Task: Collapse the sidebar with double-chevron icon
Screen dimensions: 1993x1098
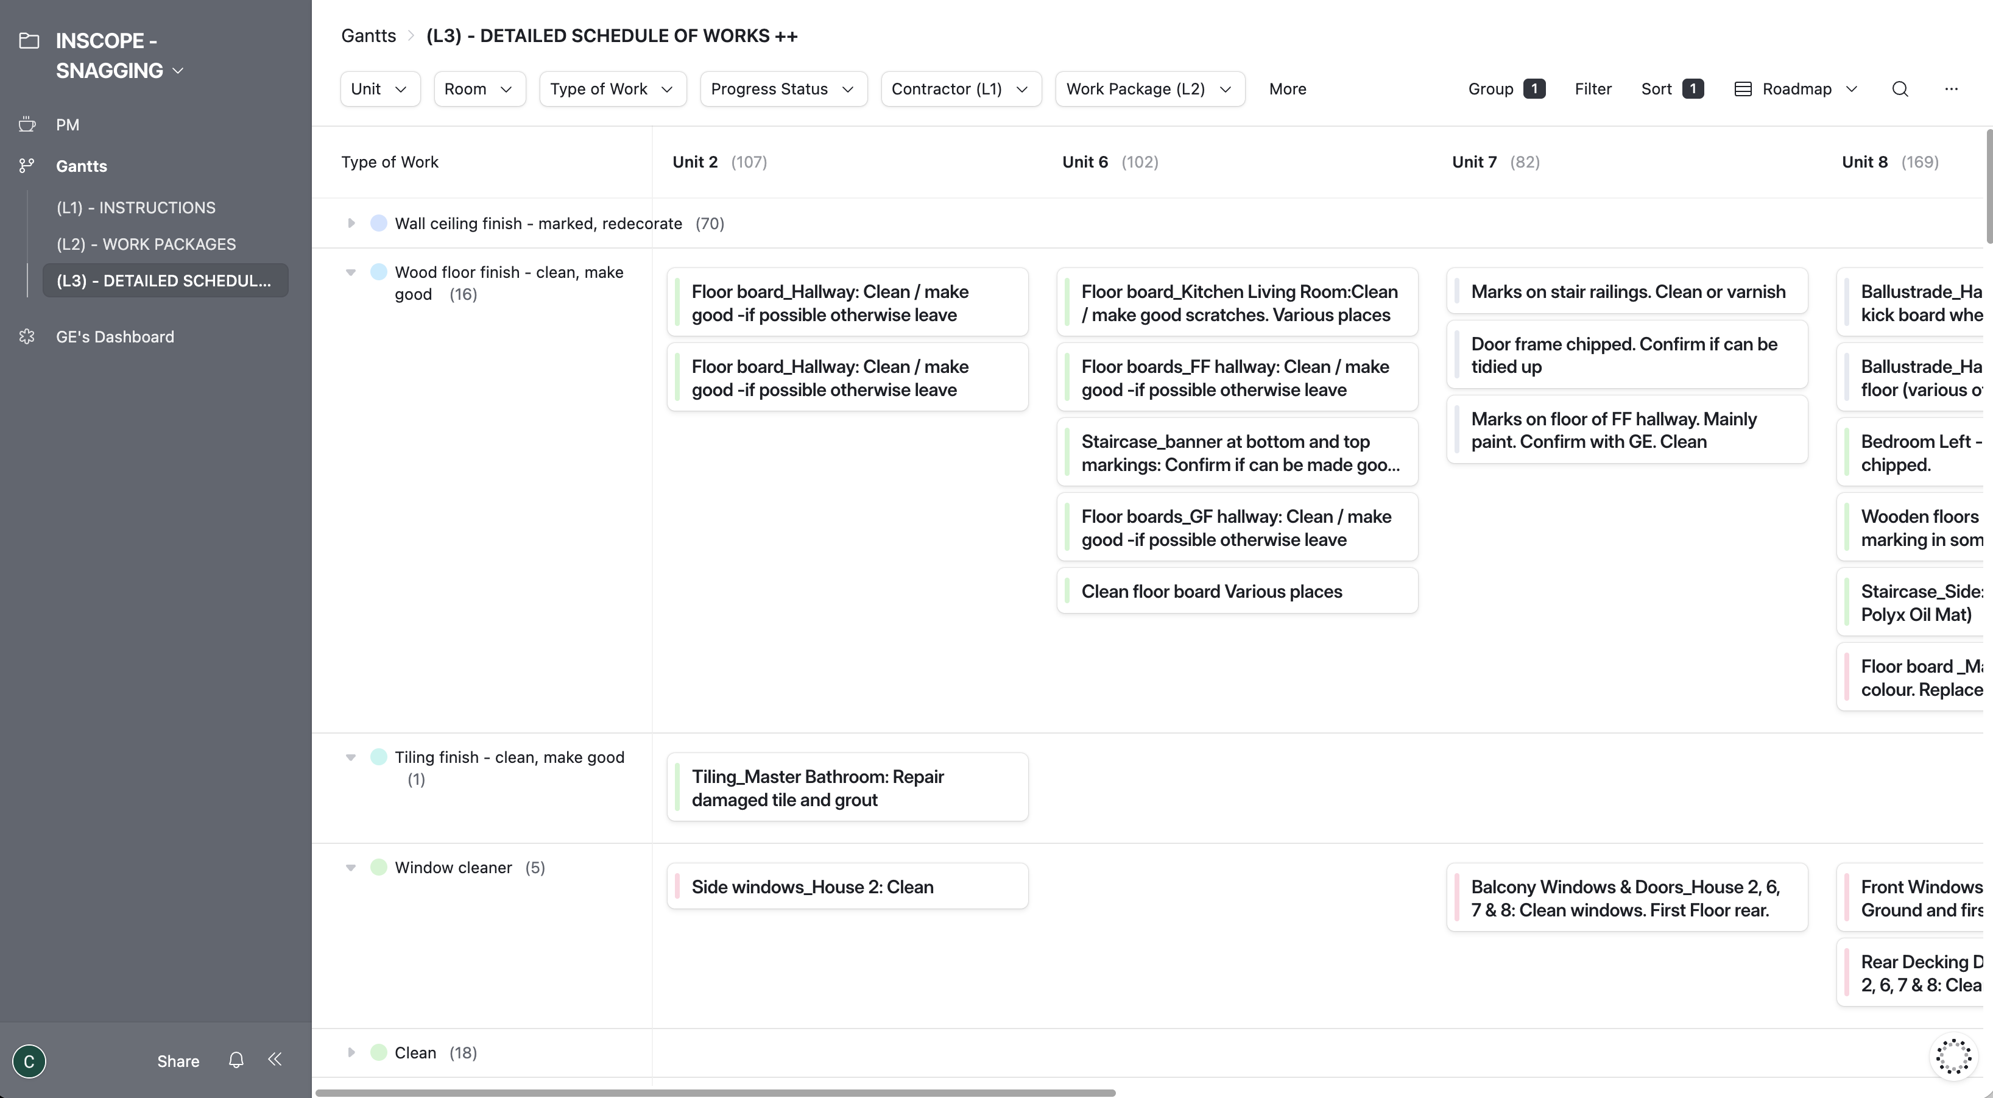Action: pyautogui.click(x=275, y=1060)
